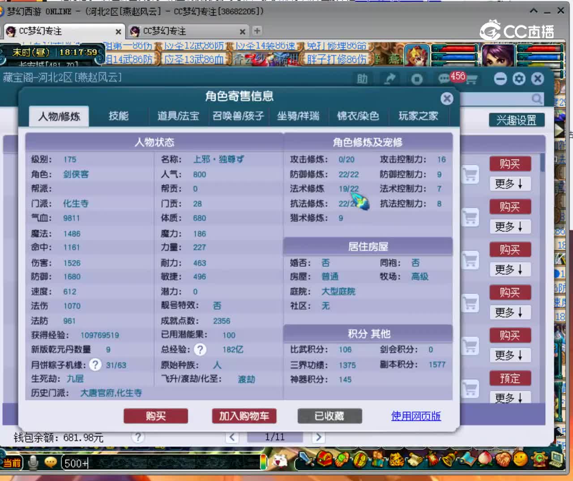Click the 已收藏 button
The width and height of the screenshot is (573, 481).
coord(329,416)
